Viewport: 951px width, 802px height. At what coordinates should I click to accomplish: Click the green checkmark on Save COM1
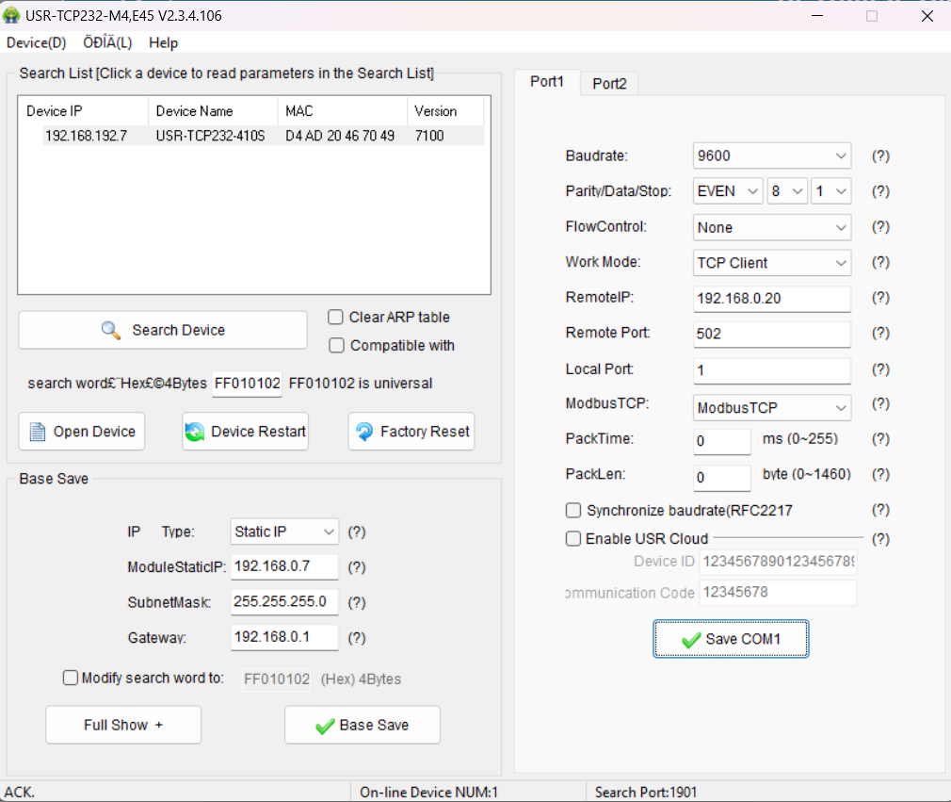(x=691, y=639)
